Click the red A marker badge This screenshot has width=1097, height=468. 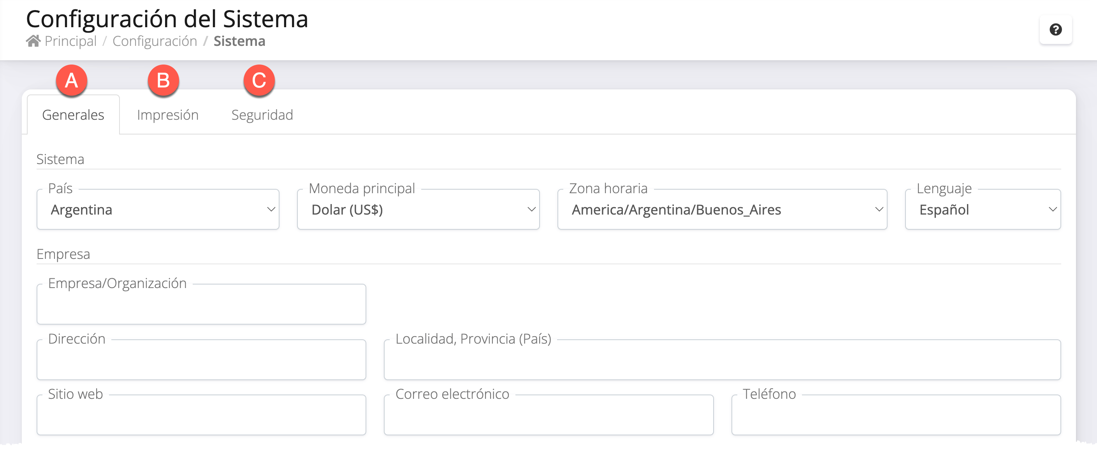72,80
